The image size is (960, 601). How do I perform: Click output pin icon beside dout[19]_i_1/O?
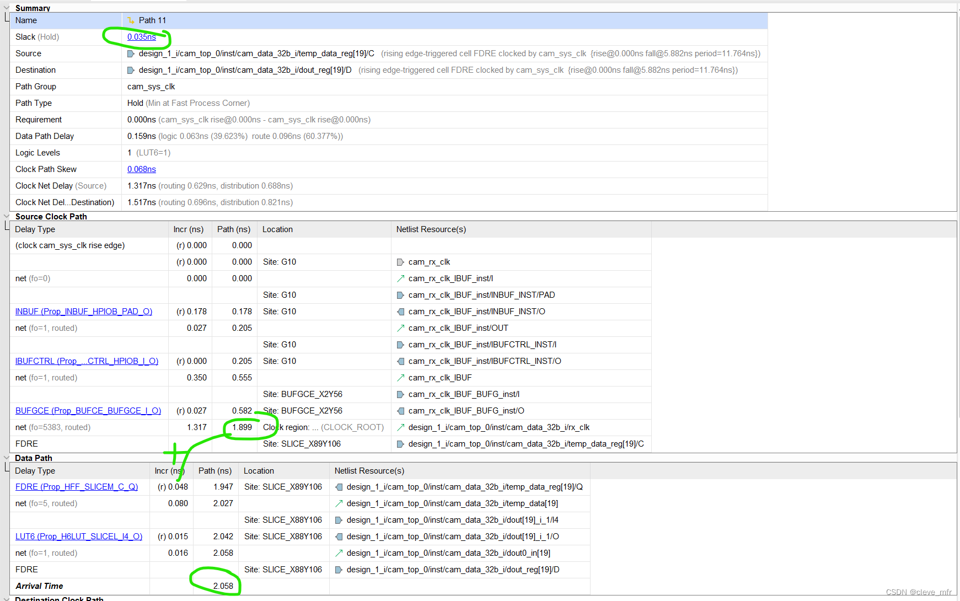[339, 536]
